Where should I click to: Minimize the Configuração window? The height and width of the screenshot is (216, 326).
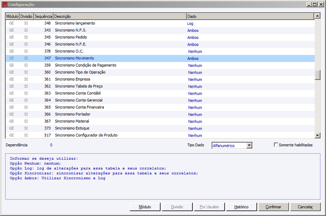309,4
